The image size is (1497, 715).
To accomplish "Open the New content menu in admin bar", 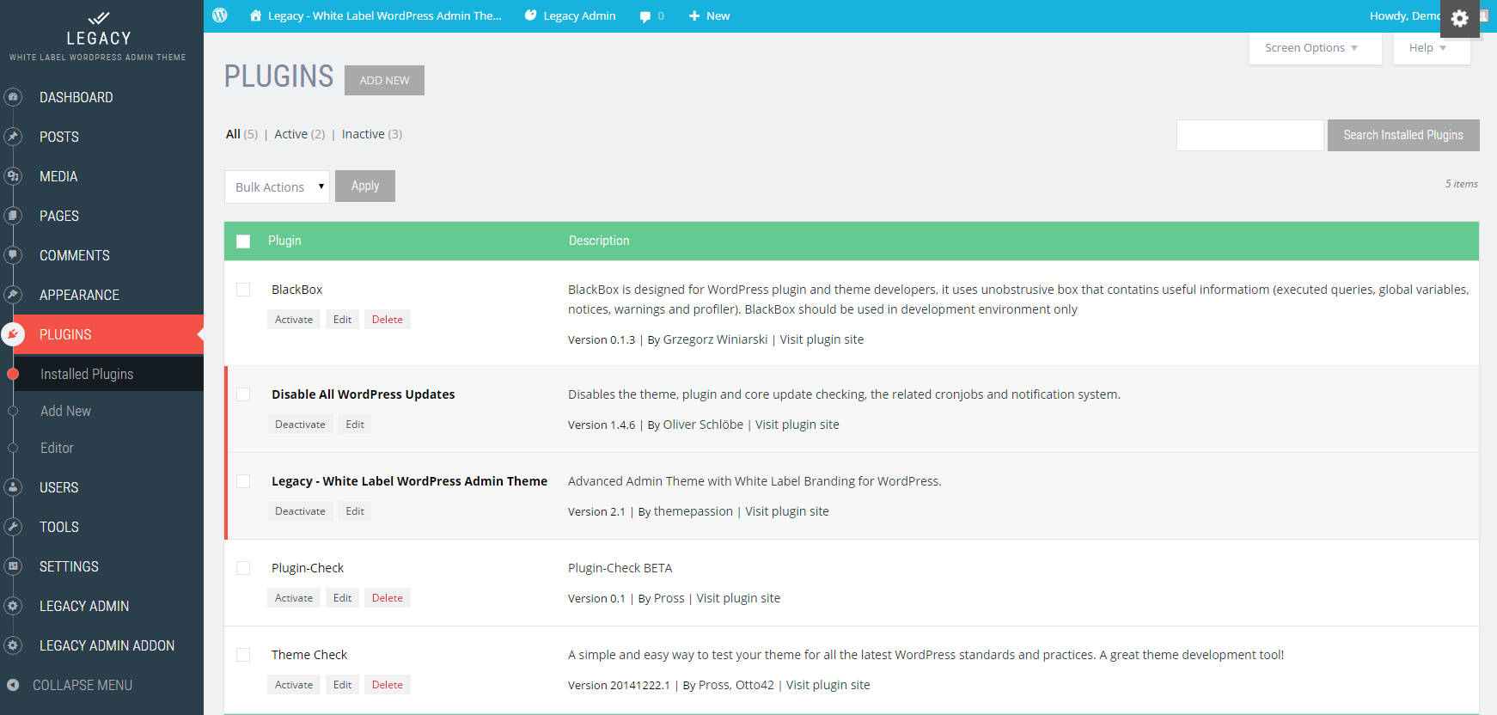I will coord(709,15).
